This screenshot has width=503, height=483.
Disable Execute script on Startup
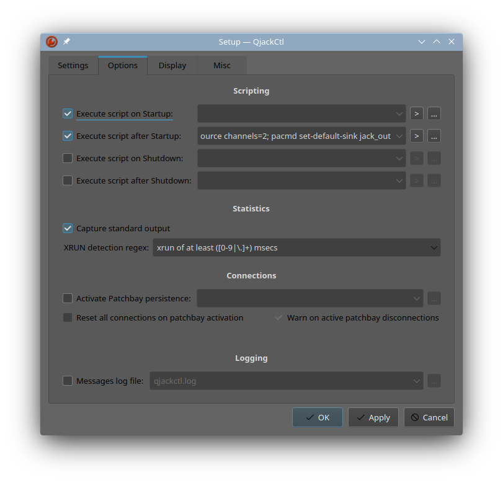[68, 113]
